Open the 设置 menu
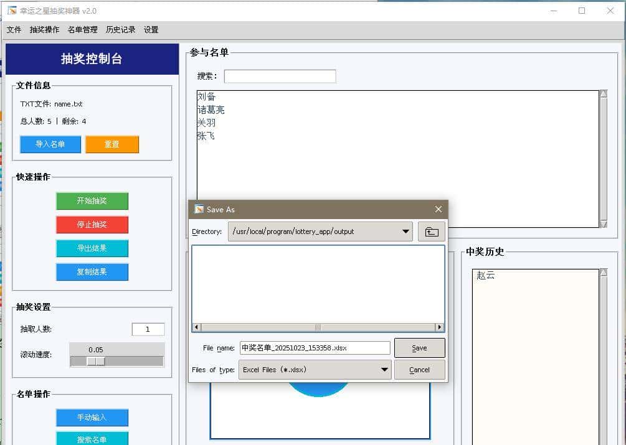This screenshot has width=626, height=445. point(149,29)
